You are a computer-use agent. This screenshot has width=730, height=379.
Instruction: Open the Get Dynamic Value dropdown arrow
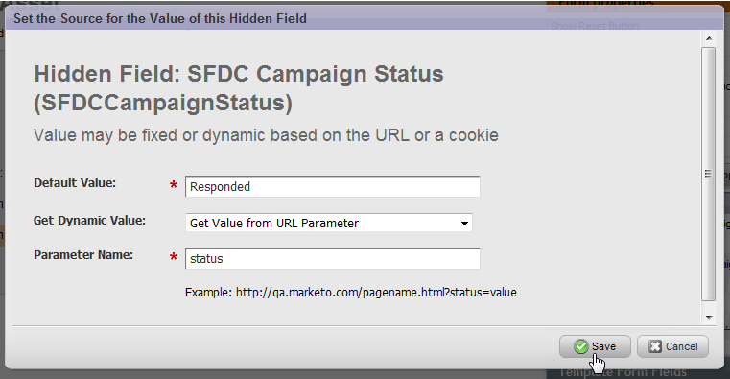464,223
